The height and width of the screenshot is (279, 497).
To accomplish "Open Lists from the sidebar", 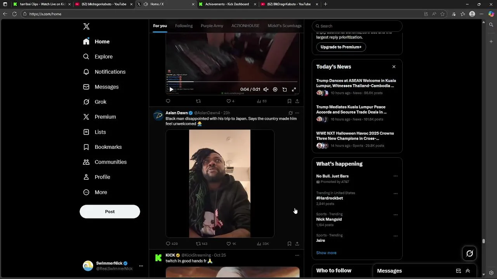I will (95, 132).
